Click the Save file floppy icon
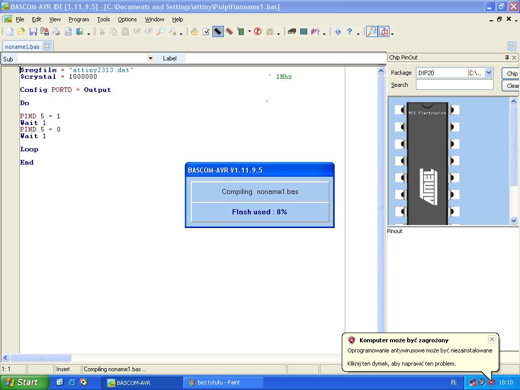 click(x=33, y=31)
